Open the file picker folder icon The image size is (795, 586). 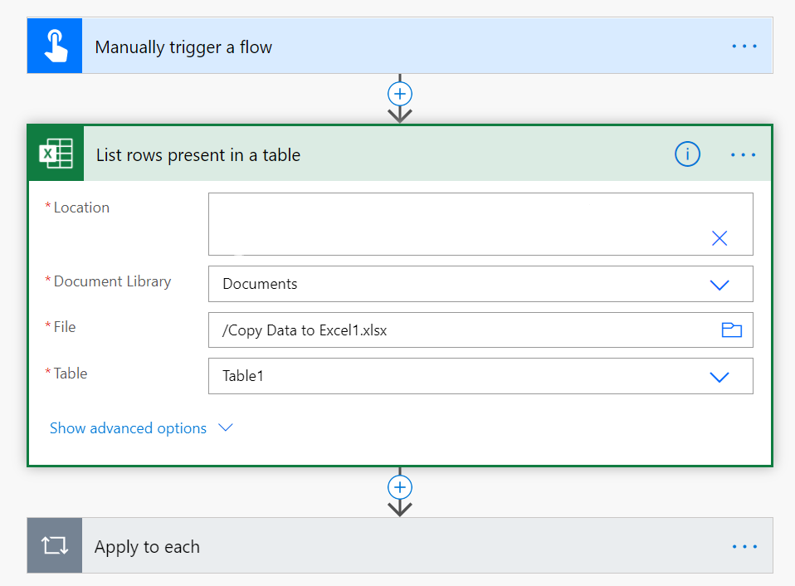pos(731,330)
